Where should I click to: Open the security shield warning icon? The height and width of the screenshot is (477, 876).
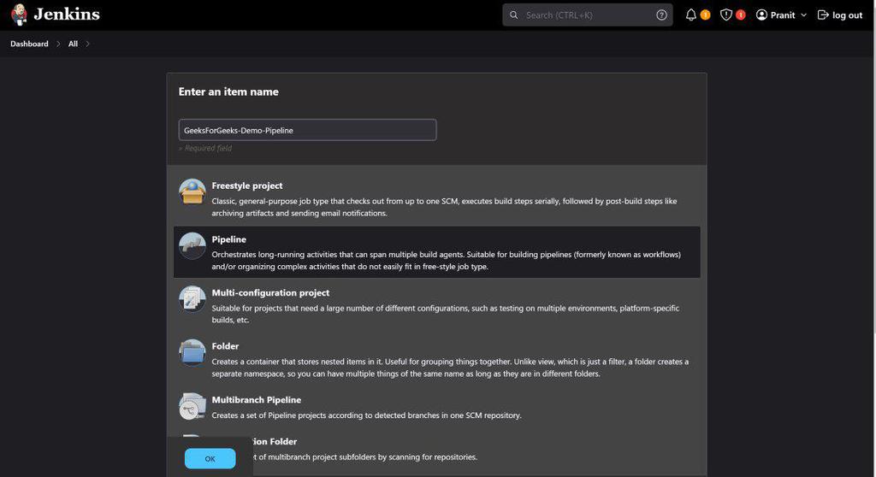pyautogui.click(x=726, y=15)
